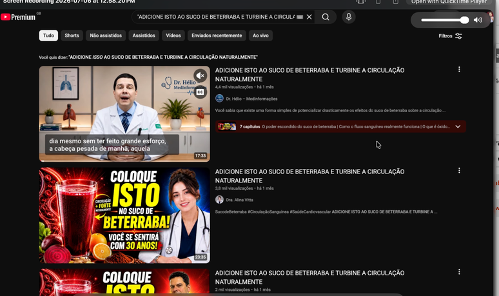Click the 'ADICIONE ISSO' suggested search link
The width and height of the screenshot is (499, 296).
coord(163,57)
